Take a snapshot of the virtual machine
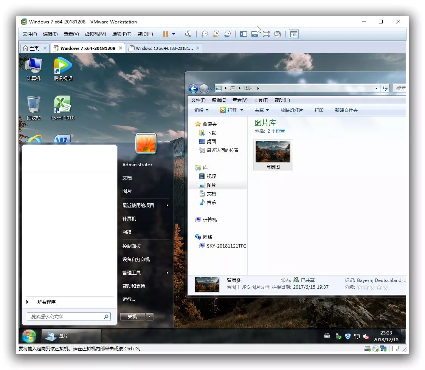This screenshot has width=425, height=370. [204, 34]
